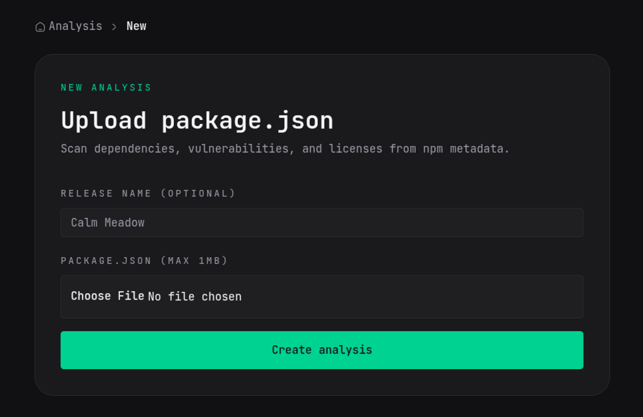643x417 pixels.
Task: Focus the release name input field
Action: tap(321, 222)
